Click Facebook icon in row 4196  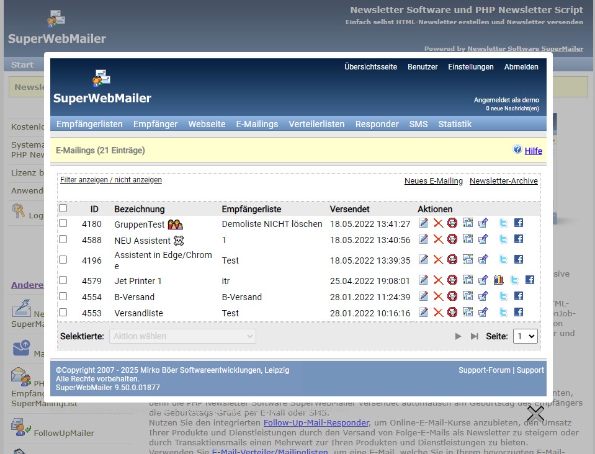(x=518, y=259)
